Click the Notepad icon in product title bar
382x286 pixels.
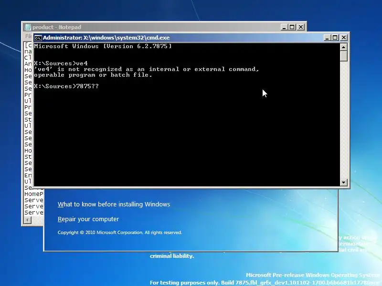(x=28, y=27)
